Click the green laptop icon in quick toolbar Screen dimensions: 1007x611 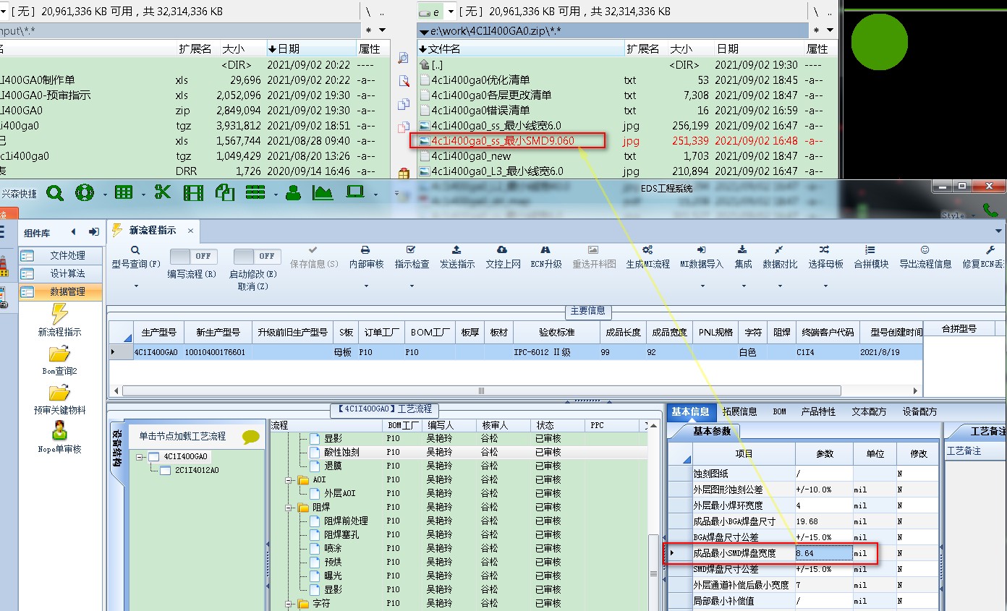(354, 192)
